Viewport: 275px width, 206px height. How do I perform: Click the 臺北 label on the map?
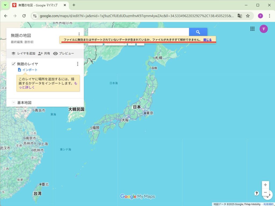pyautogui.click(x=45, y=184)
